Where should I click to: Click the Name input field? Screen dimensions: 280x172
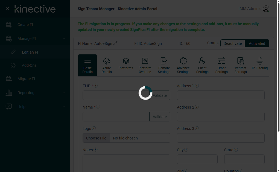(x=116, y=117)
